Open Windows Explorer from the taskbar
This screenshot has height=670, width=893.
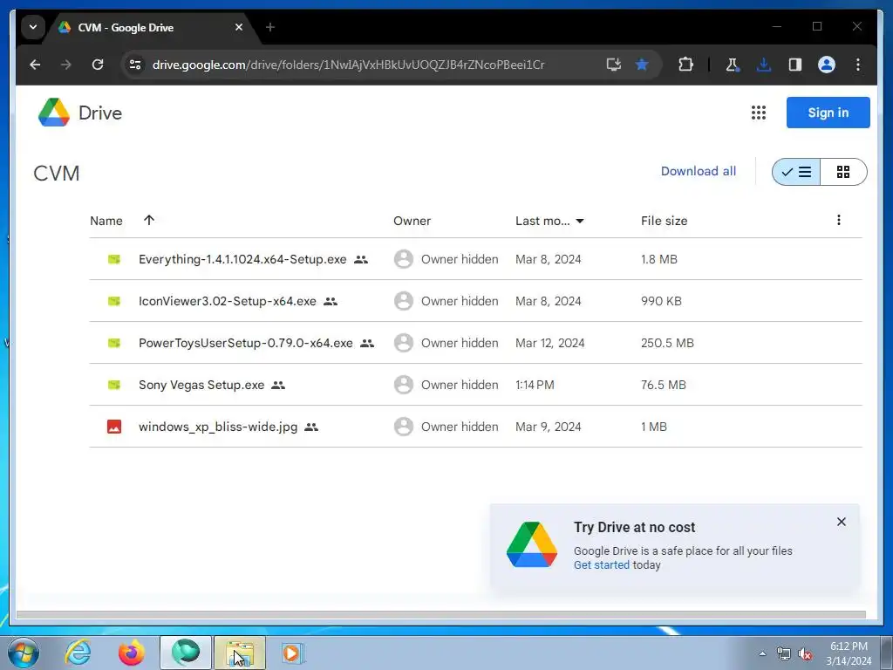(240, 653)
